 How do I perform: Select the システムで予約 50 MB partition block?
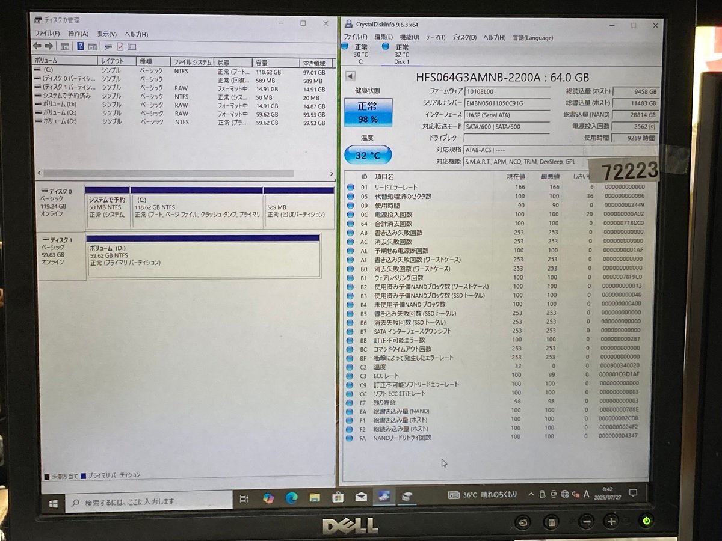point(107,207)
